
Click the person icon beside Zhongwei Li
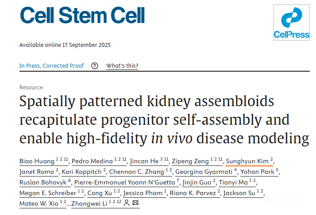[x=127, y=203]
